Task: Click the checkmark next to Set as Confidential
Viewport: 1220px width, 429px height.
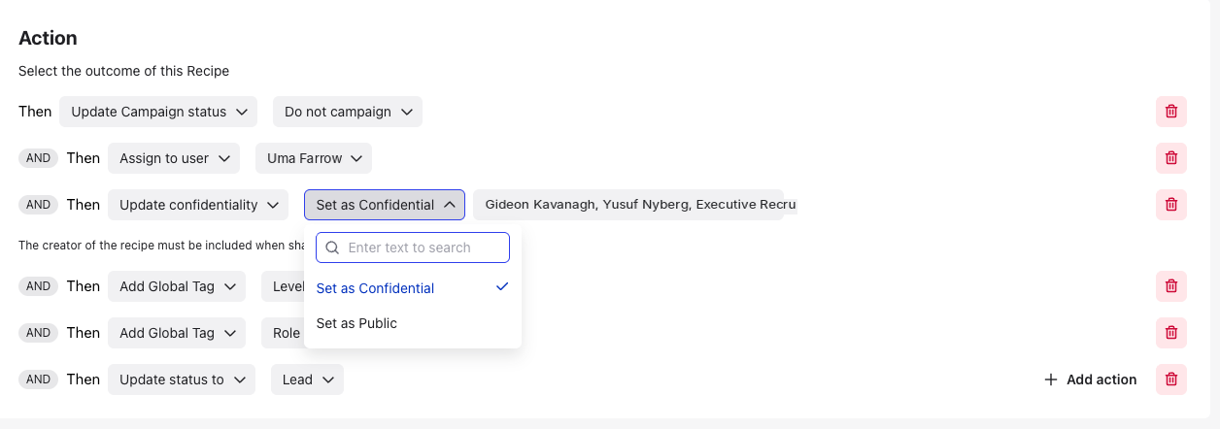Action: tap(502, 287)
